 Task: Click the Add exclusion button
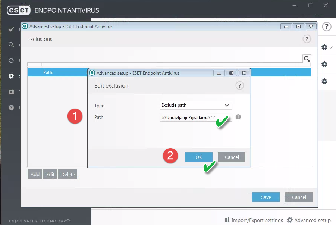(35, 174)
